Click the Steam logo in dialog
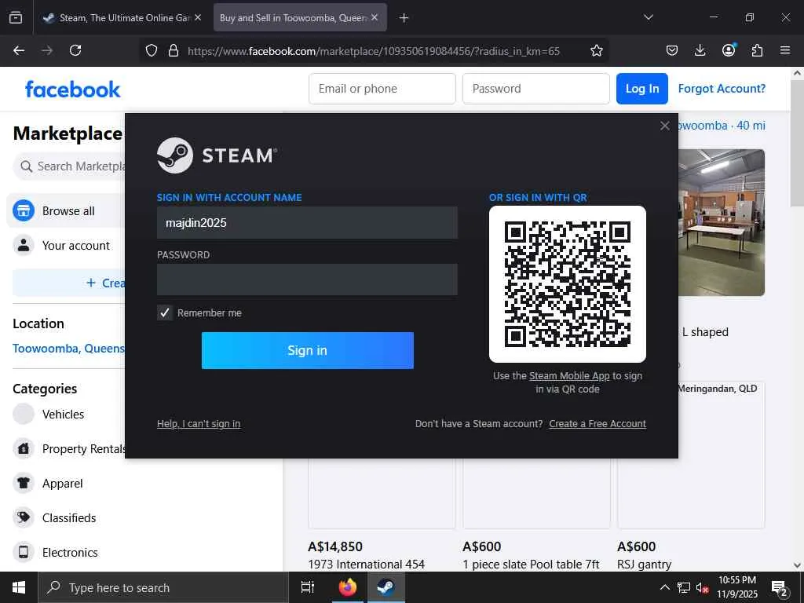Viewport: 804px width, 603px height. tap(217, 155)
